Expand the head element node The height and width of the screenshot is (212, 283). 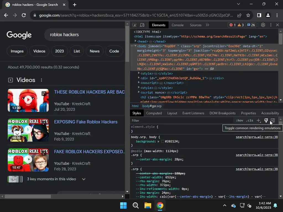pyautogui.click(x=135, y=41)
